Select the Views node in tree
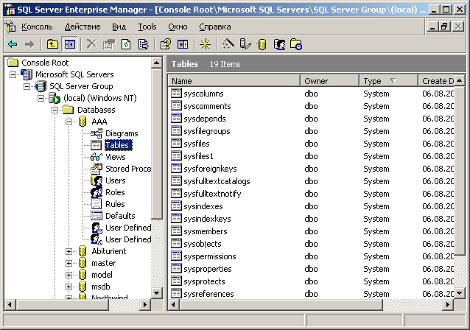Screen dimensions: 470x330 click(x=115, y=157)
